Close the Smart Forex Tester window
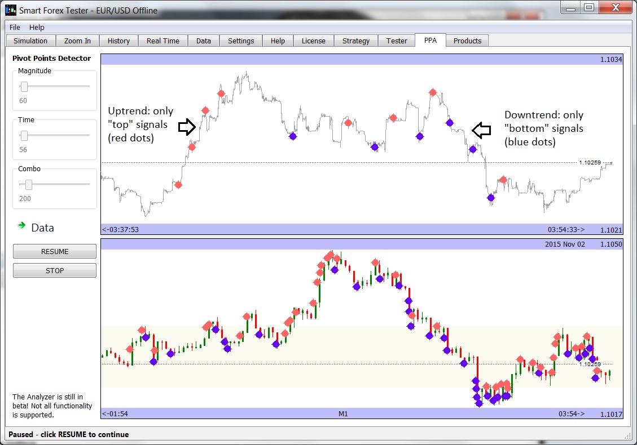The height and width of the screenshot is (445, 637). point(616,8)
